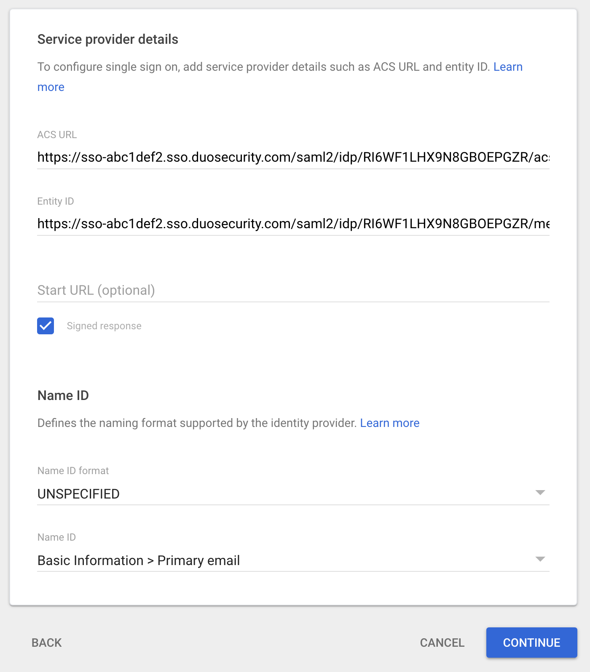The image size is (590, 672).
Task: Select the UNSPECIFIED dropdown triangle
Action: 541,492
